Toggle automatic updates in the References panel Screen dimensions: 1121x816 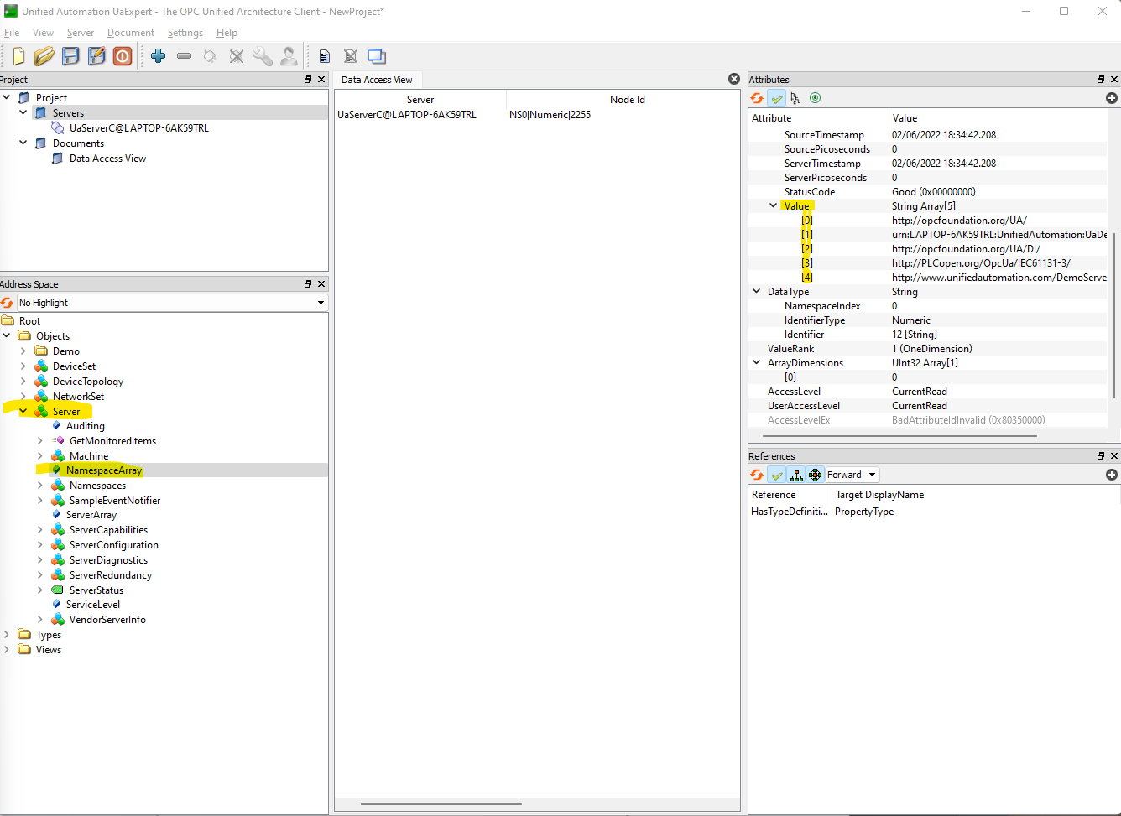coord(776,475)
